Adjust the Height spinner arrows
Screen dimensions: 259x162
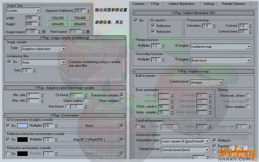(x=39, y=24)
